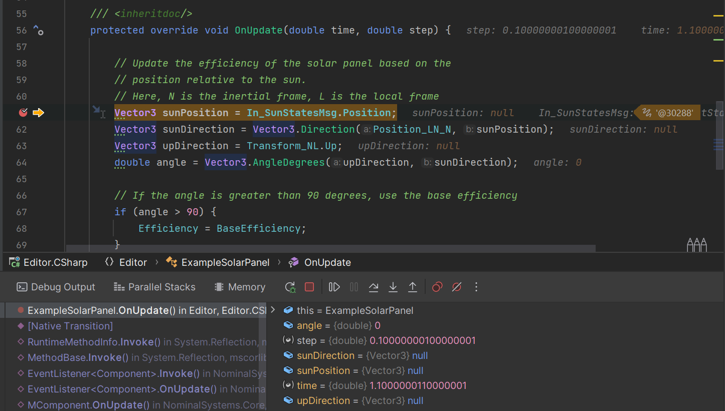Screen dimensions: 725x411
Task: Select the EventListener<Component>.Invoke() stack frame
Action: [x=135, y=373]
